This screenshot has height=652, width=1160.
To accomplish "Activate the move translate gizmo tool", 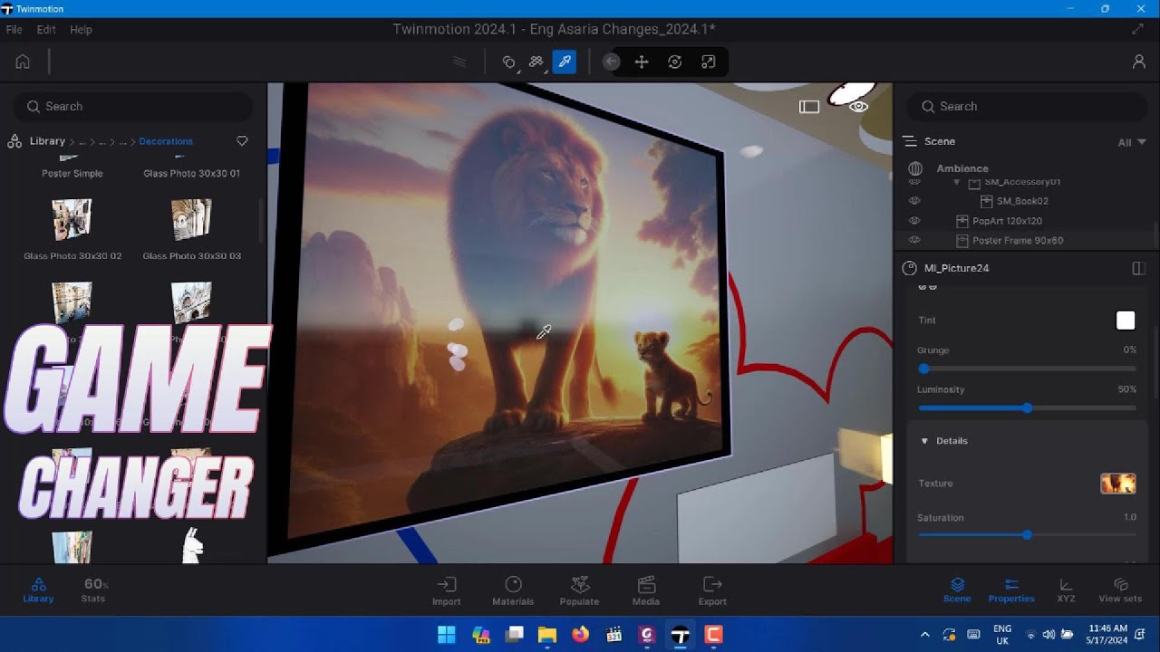I will tap(642, 62).
